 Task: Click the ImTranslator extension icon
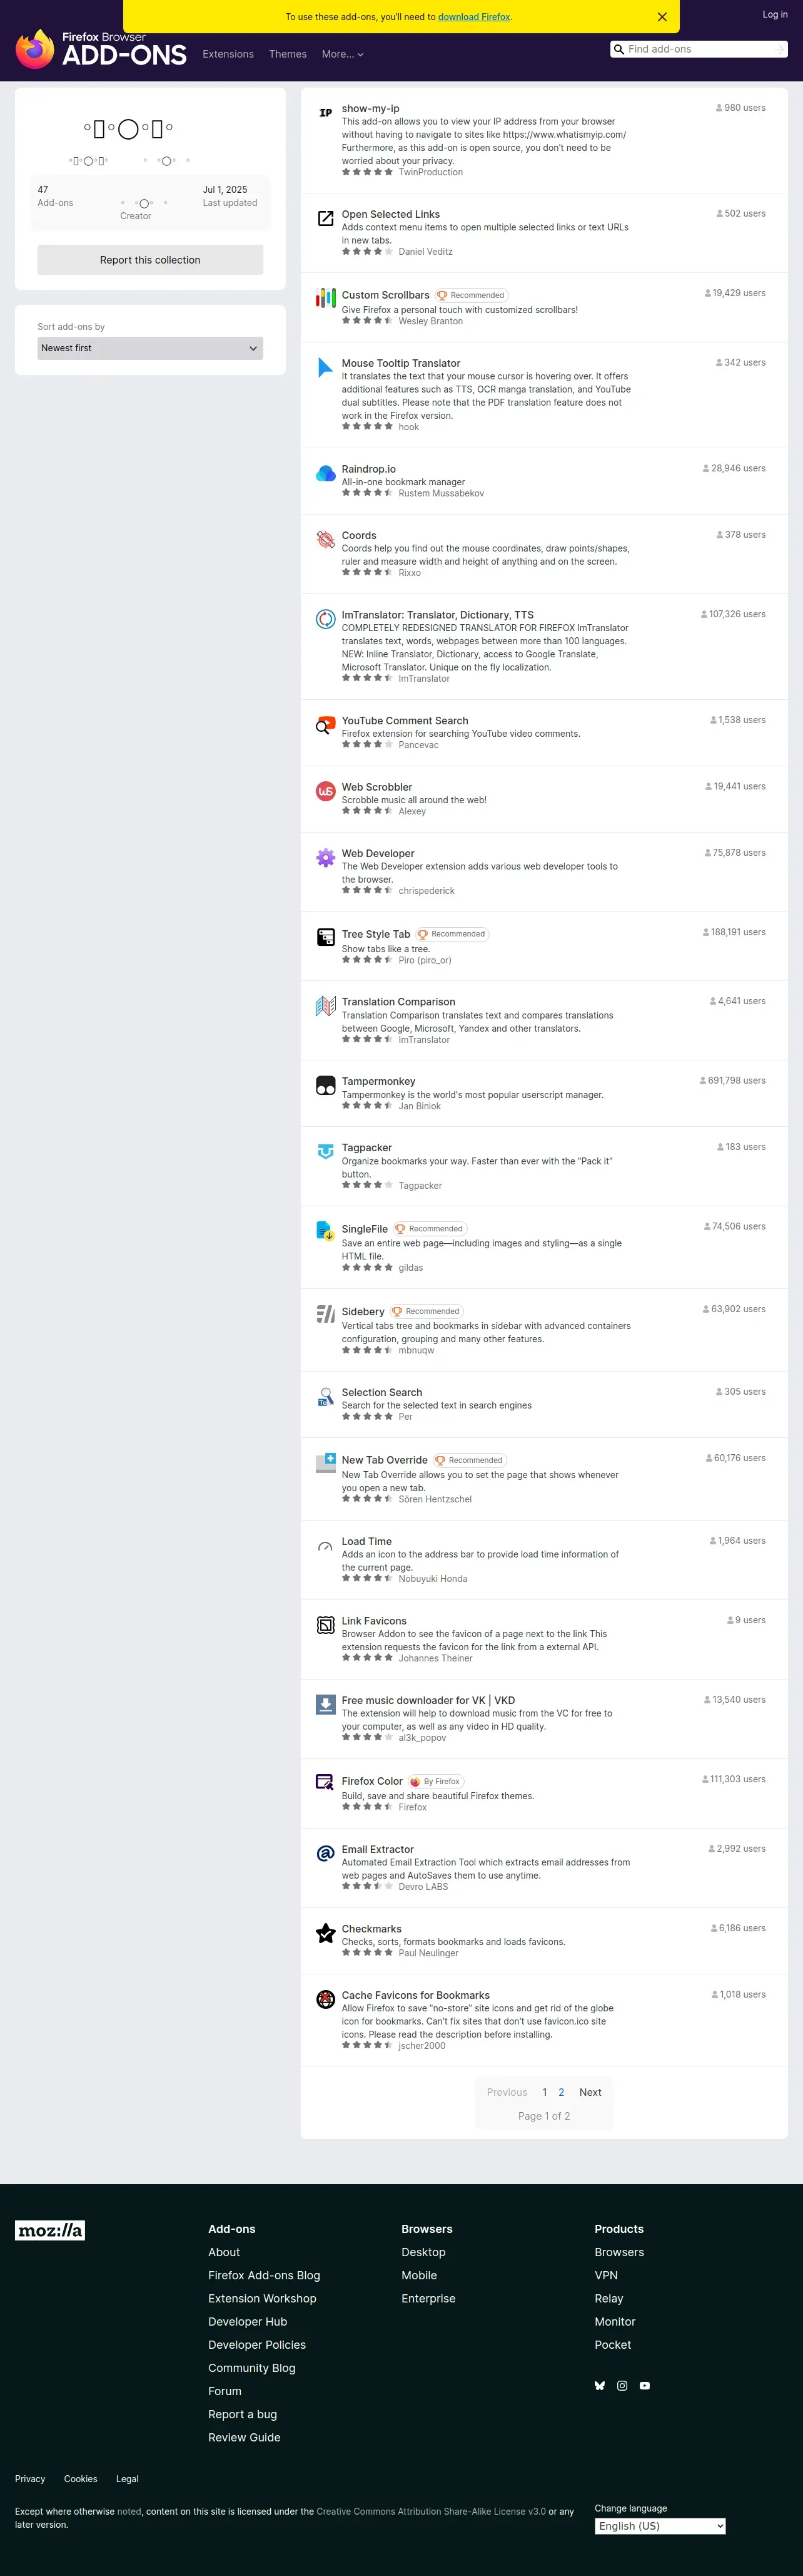click(x=326, y=619)
